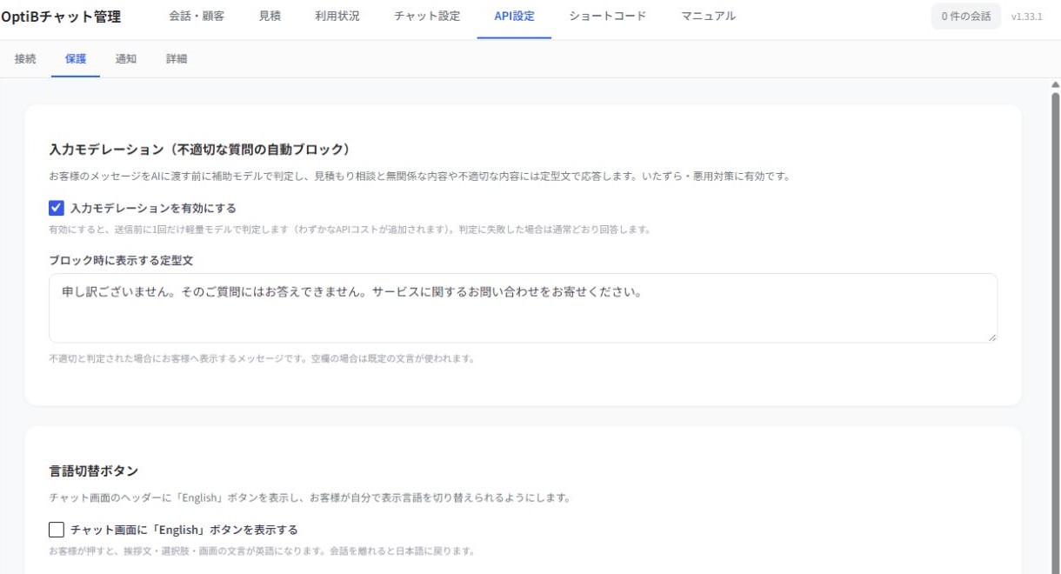Go to the 見積 tab
This screenshot has width=1061, height=574.
270,17
